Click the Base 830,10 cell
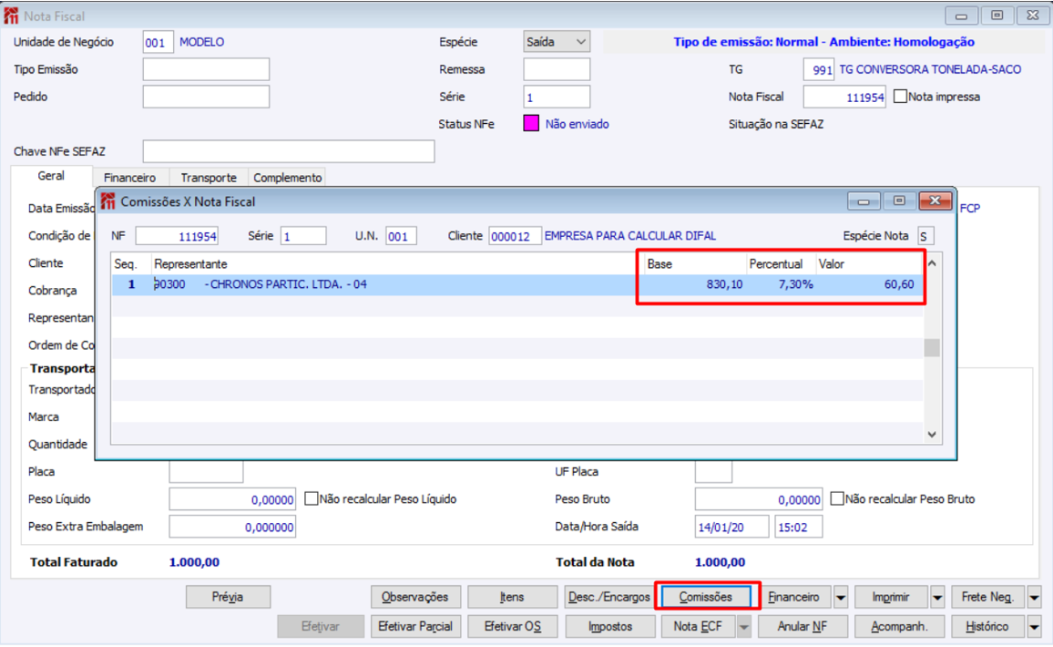 tap(695, 284)
